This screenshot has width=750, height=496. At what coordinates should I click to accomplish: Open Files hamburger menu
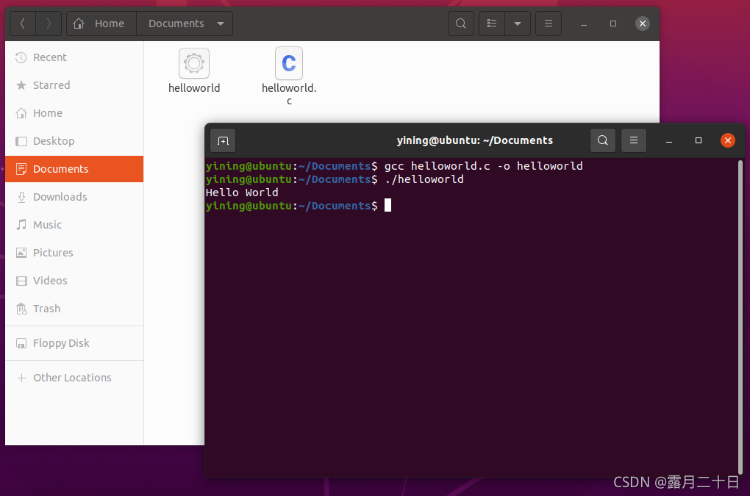(548, 24)
